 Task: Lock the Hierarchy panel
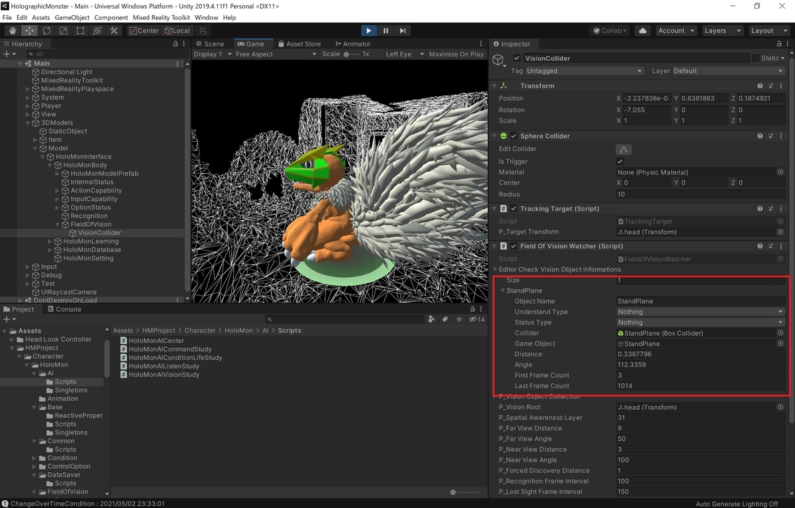[175, 44]
